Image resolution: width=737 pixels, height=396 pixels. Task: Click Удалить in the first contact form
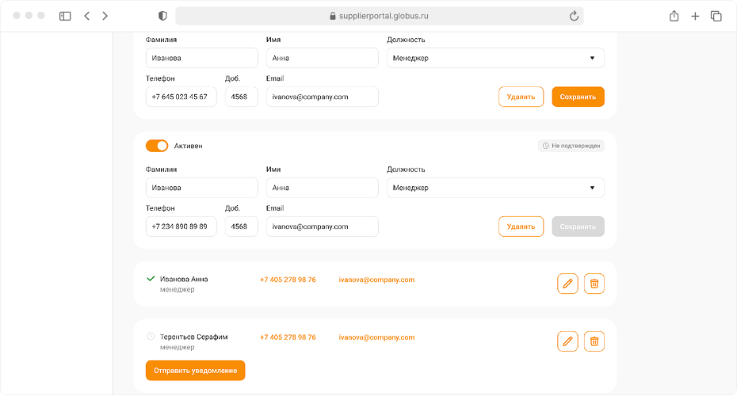pyautogui.click(x=521, y=97)
